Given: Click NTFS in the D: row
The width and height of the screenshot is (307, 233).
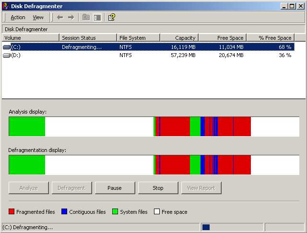Looking at the screenshot, I should (x=126, y=55).
